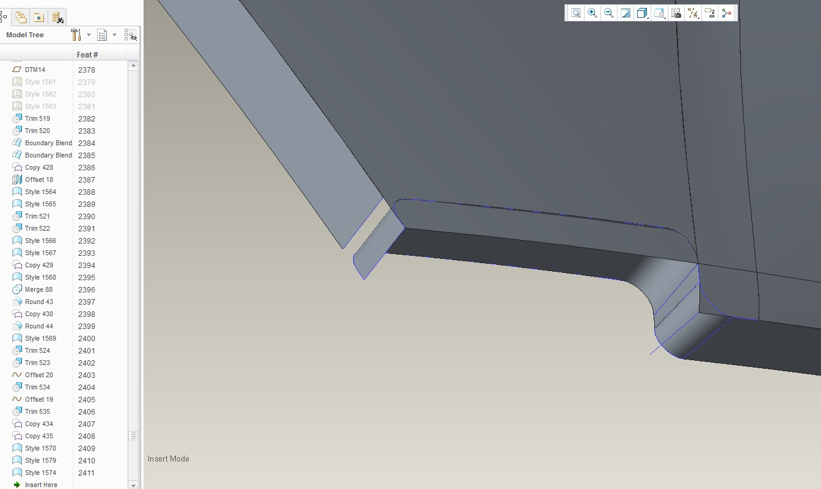The height and width of the screenshot is (489, 821).
Task: Switch to the Model Tree tab
Action: tap(4, 17)
